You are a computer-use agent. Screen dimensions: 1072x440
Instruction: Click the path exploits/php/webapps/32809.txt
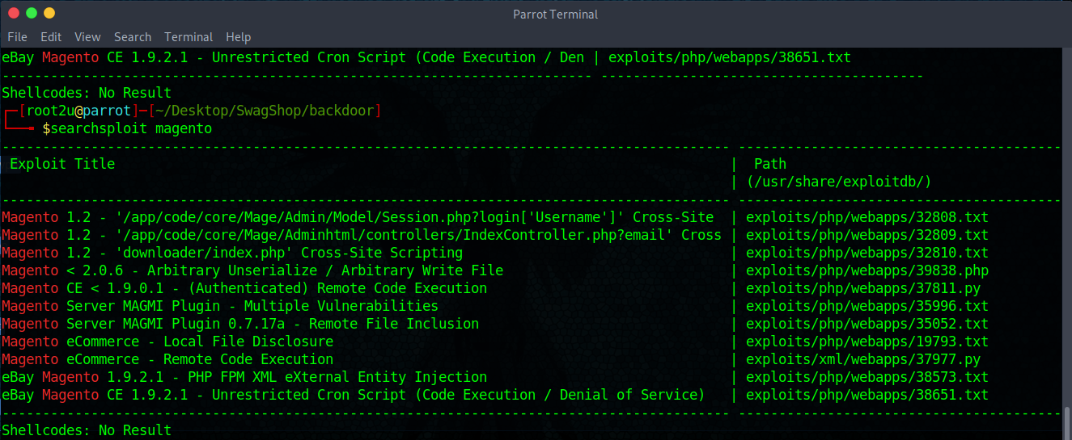click(x=867, y=235)
